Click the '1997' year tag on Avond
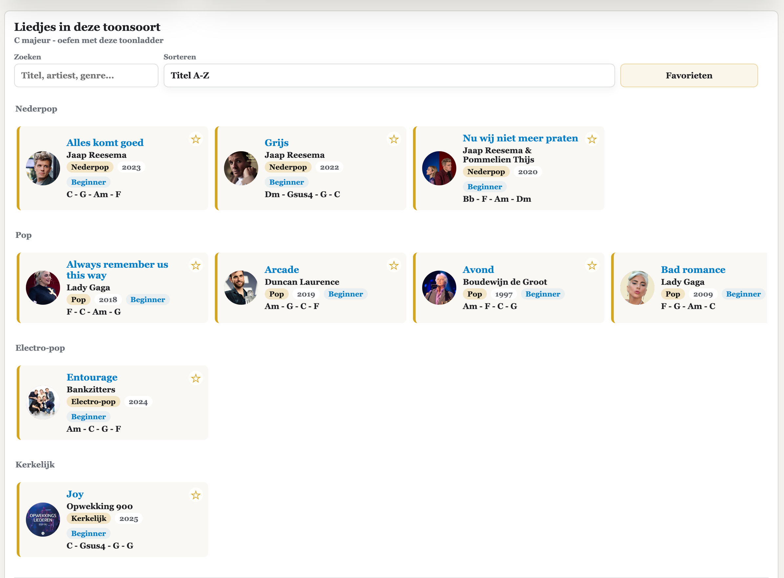 click(504, 294)
